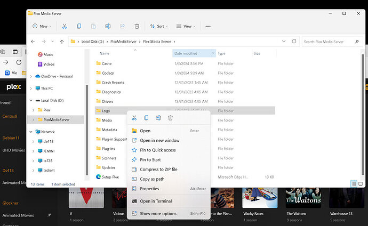Image resolution: width=368 pixels, height=226 pixels.
Task: Click the Delete trash icon in the Explorer toolbar
Action: click(x=137, y=26)
